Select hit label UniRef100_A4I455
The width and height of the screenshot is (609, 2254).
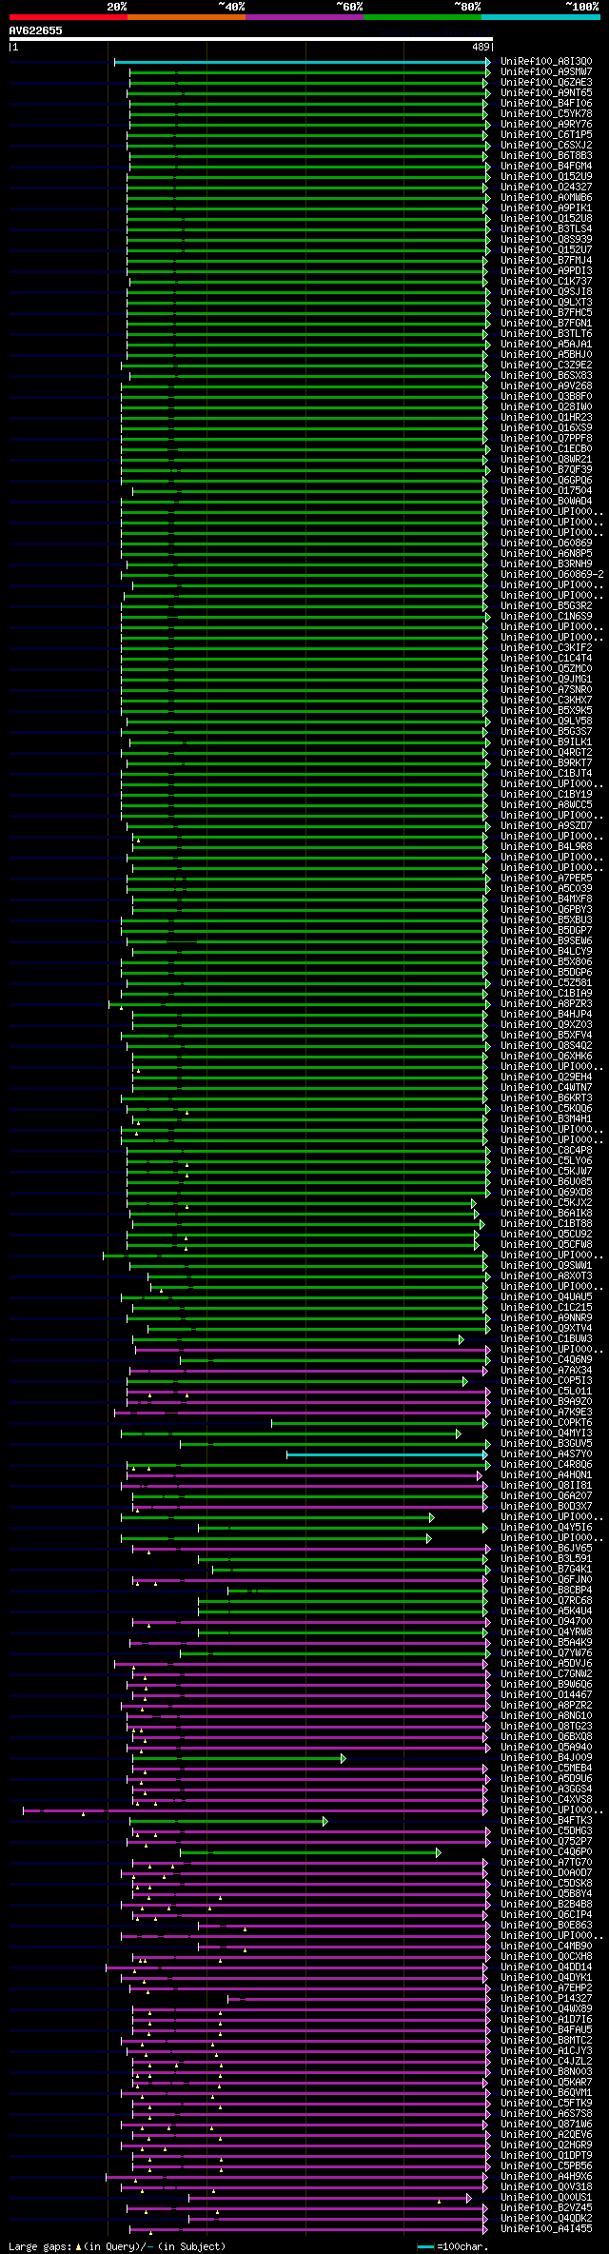546,2229
